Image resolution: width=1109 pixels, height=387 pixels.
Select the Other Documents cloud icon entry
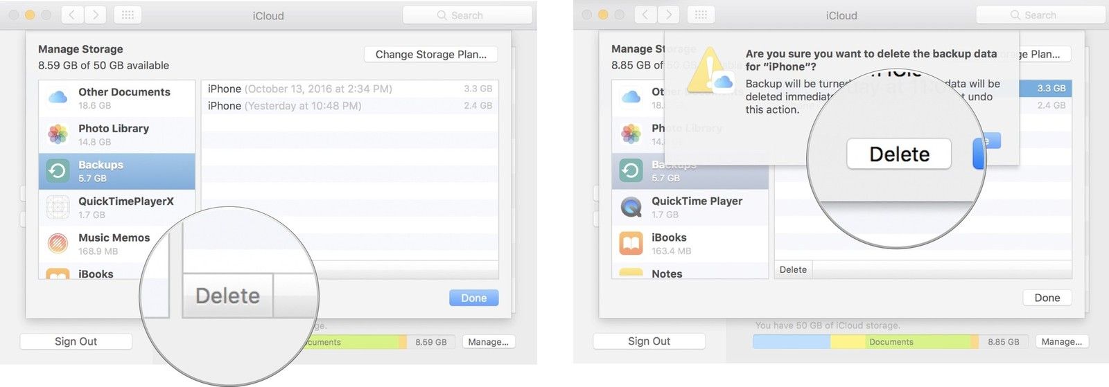coord(58,98)
